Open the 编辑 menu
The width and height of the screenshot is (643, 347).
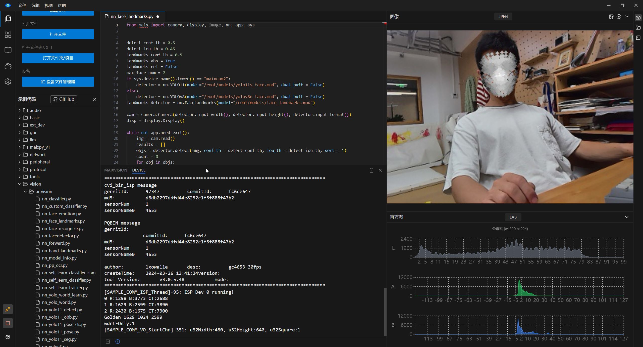[x=35, y=5]
